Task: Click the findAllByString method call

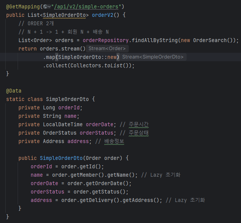Action: [155, 41]
